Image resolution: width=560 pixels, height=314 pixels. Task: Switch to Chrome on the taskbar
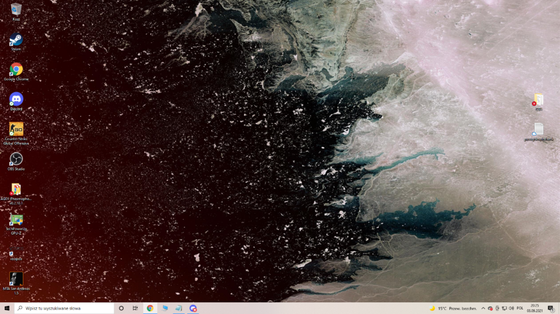tap(150, 308)
